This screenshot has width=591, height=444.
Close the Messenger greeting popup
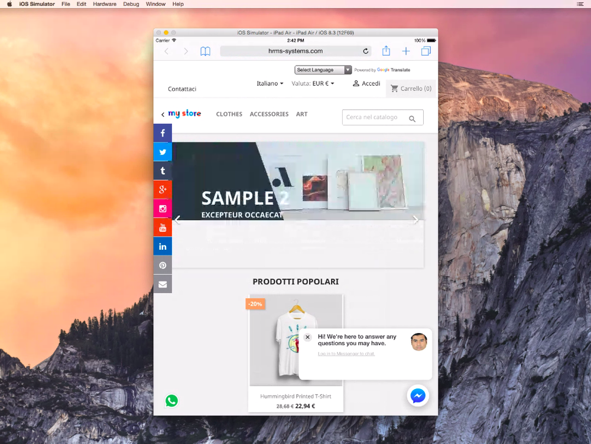[x=307, y=337]
